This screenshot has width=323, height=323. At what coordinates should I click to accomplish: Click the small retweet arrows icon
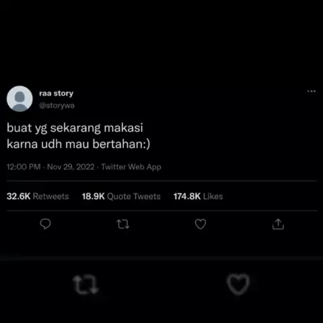(123, 224)
